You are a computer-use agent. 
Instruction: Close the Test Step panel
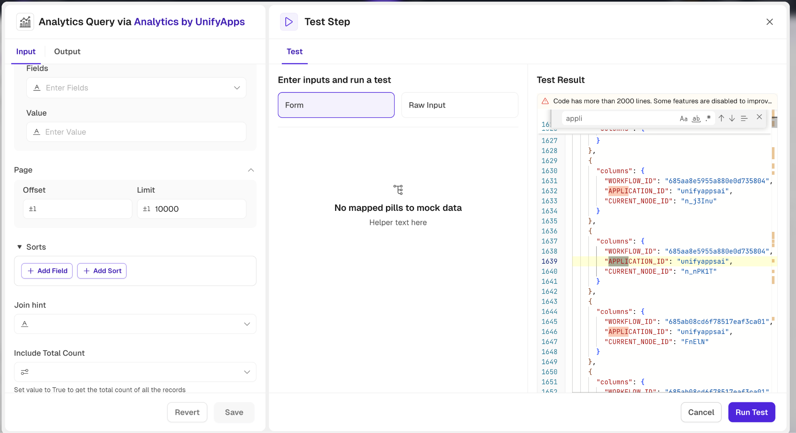[770, 22]
